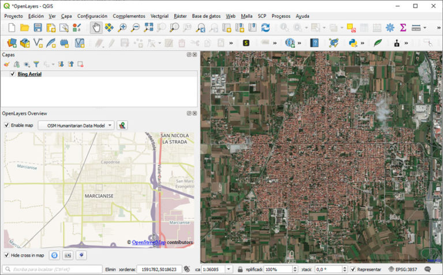Open the Vectorial menu
This screenshot has width=443, height=275.
click(159, 16)
